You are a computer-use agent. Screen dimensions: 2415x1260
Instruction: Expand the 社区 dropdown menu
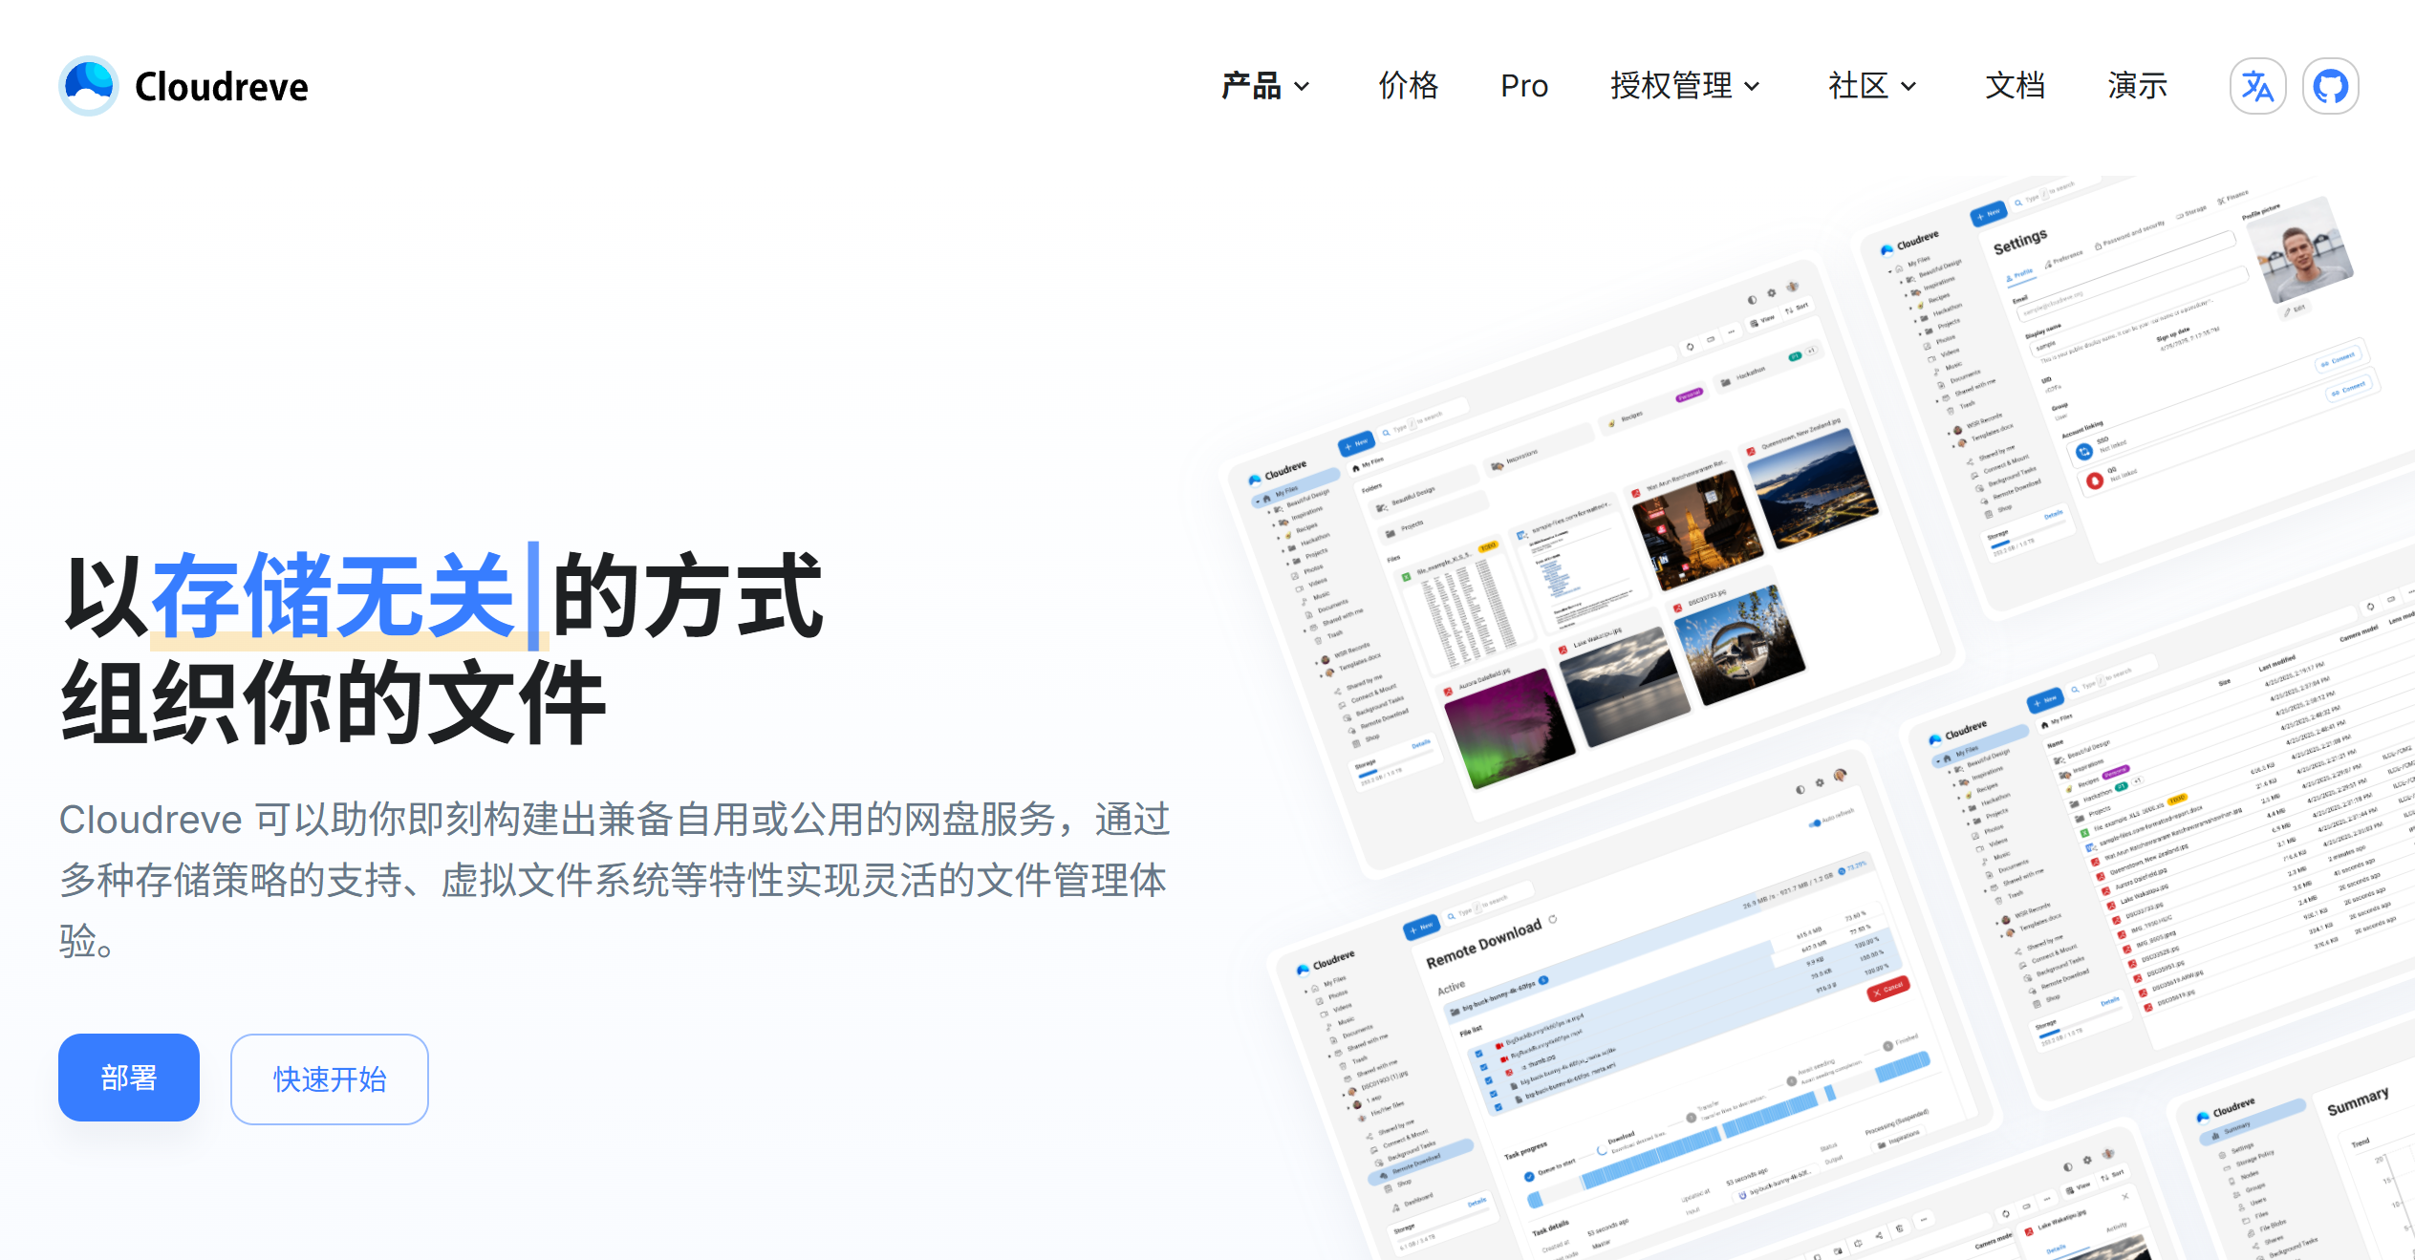pyautogui.click(x=1872, y=86)
